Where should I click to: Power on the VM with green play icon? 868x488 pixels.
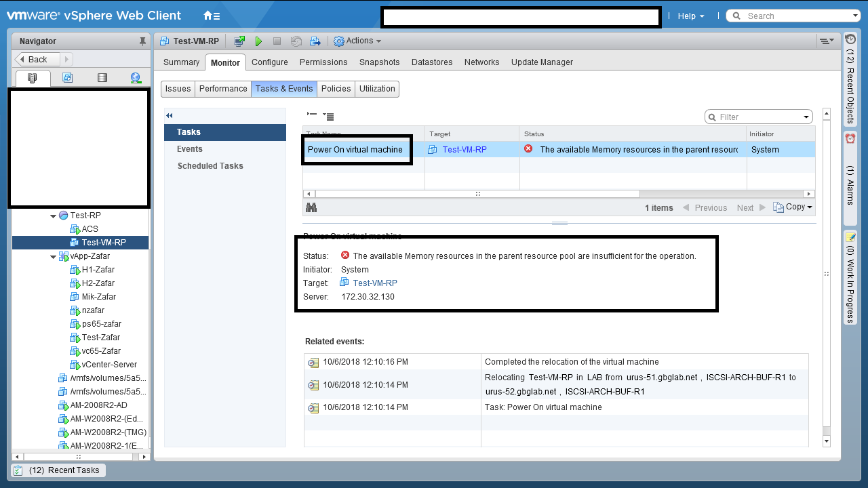(258, 41)
